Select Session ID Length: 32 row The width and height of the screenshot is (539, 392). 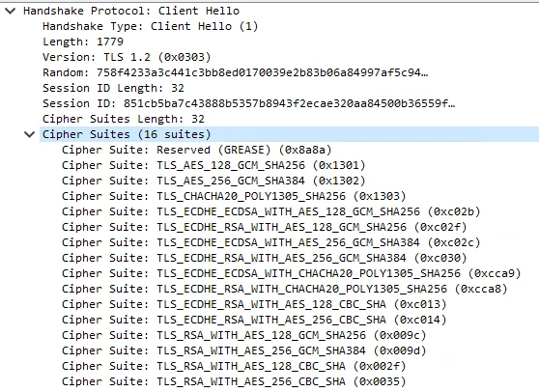[113, 88]
